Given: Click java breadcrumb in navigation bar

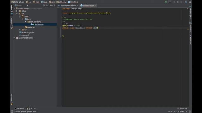Looking at the screenshot, I should tap(44, 2).
